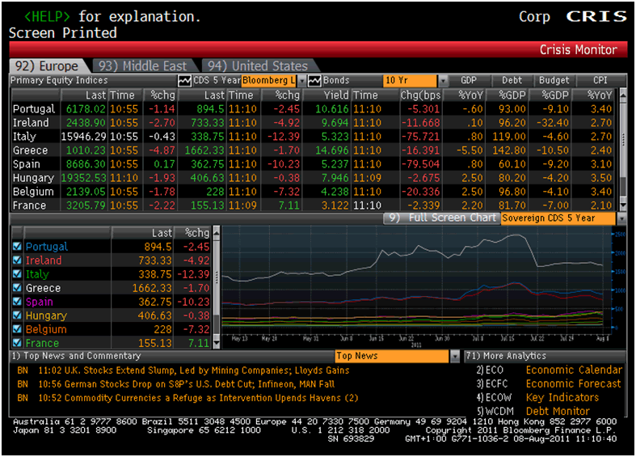Open the 9) Full Screen Chart button
636x457 pixels.
tap(442, 218)
